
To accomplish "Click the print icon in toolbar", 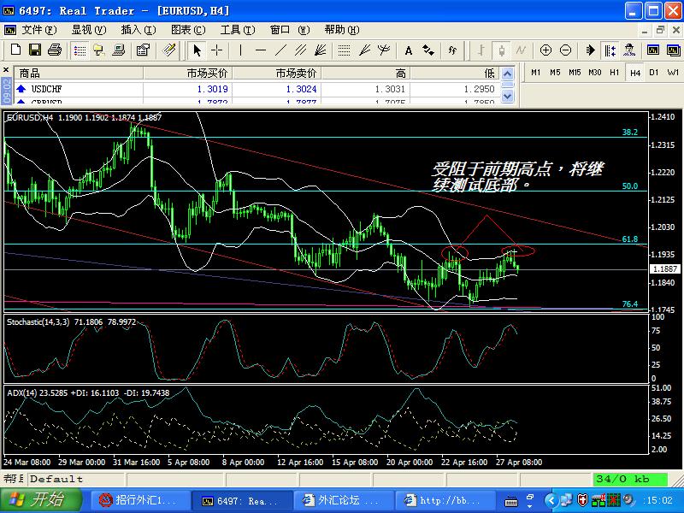I will click(x=55, y=50).
